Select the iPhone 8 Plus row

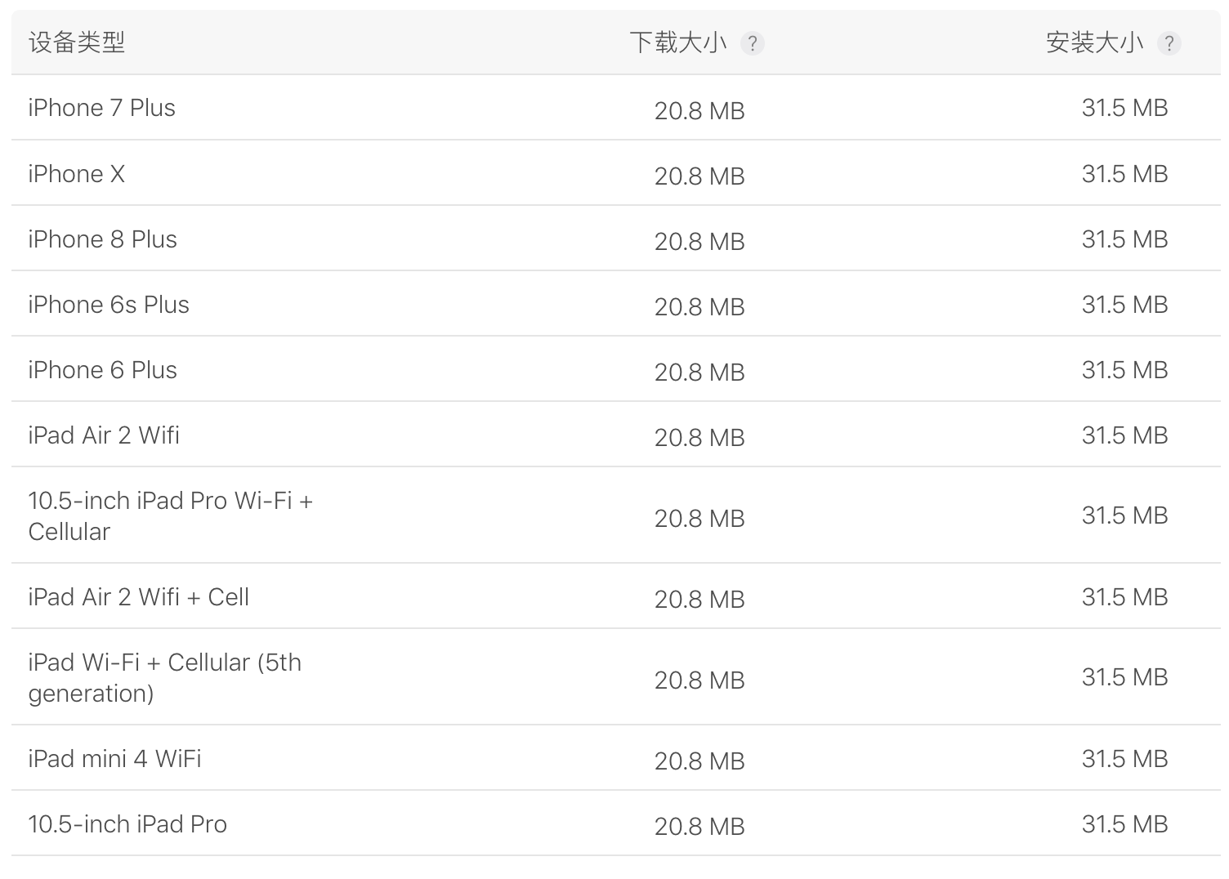(x=615, y=239)
